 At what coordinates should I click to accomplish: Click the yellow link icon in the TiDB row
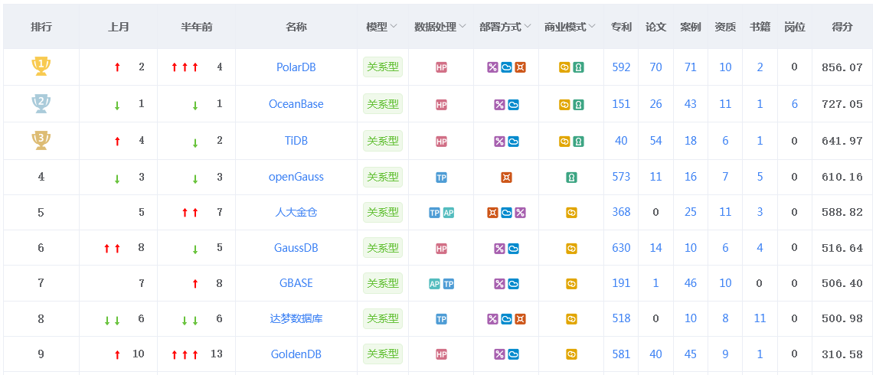click(564, 142)
